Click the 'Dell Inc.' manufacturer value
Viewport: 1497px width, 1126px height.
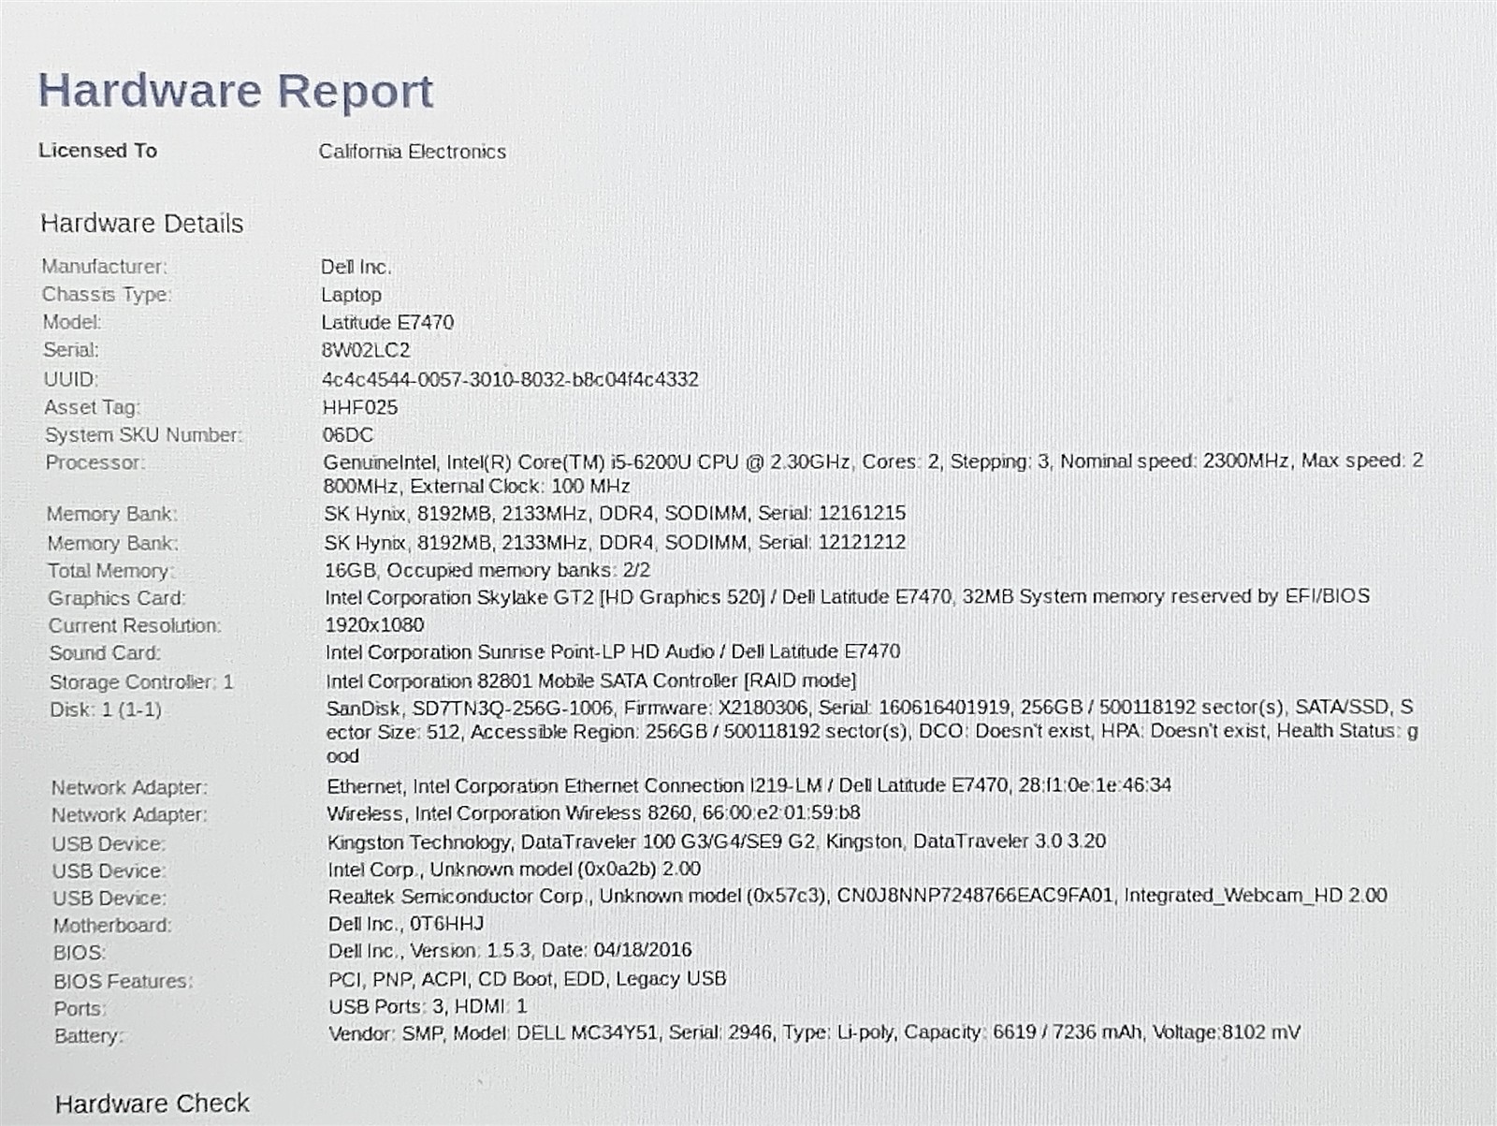[356, 267]
